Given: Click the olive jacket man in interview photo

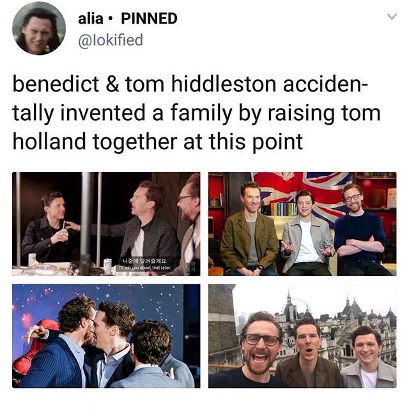Looking at the screenshot, I should click(x=249, y=229).
